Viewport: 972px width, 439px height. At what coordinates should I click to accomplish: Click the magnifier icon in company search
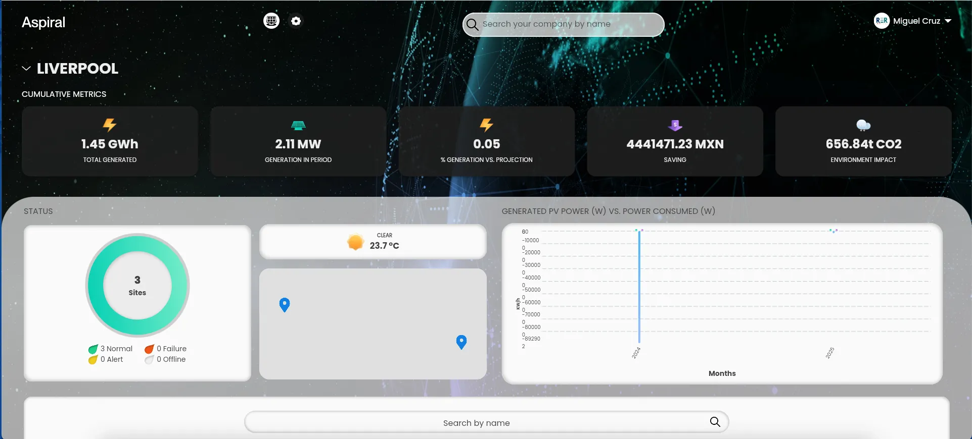[x=472, y=24]
